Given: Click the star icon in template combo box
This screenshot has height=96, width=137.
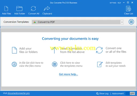Looking at the screenshot, I should [35, 22].
